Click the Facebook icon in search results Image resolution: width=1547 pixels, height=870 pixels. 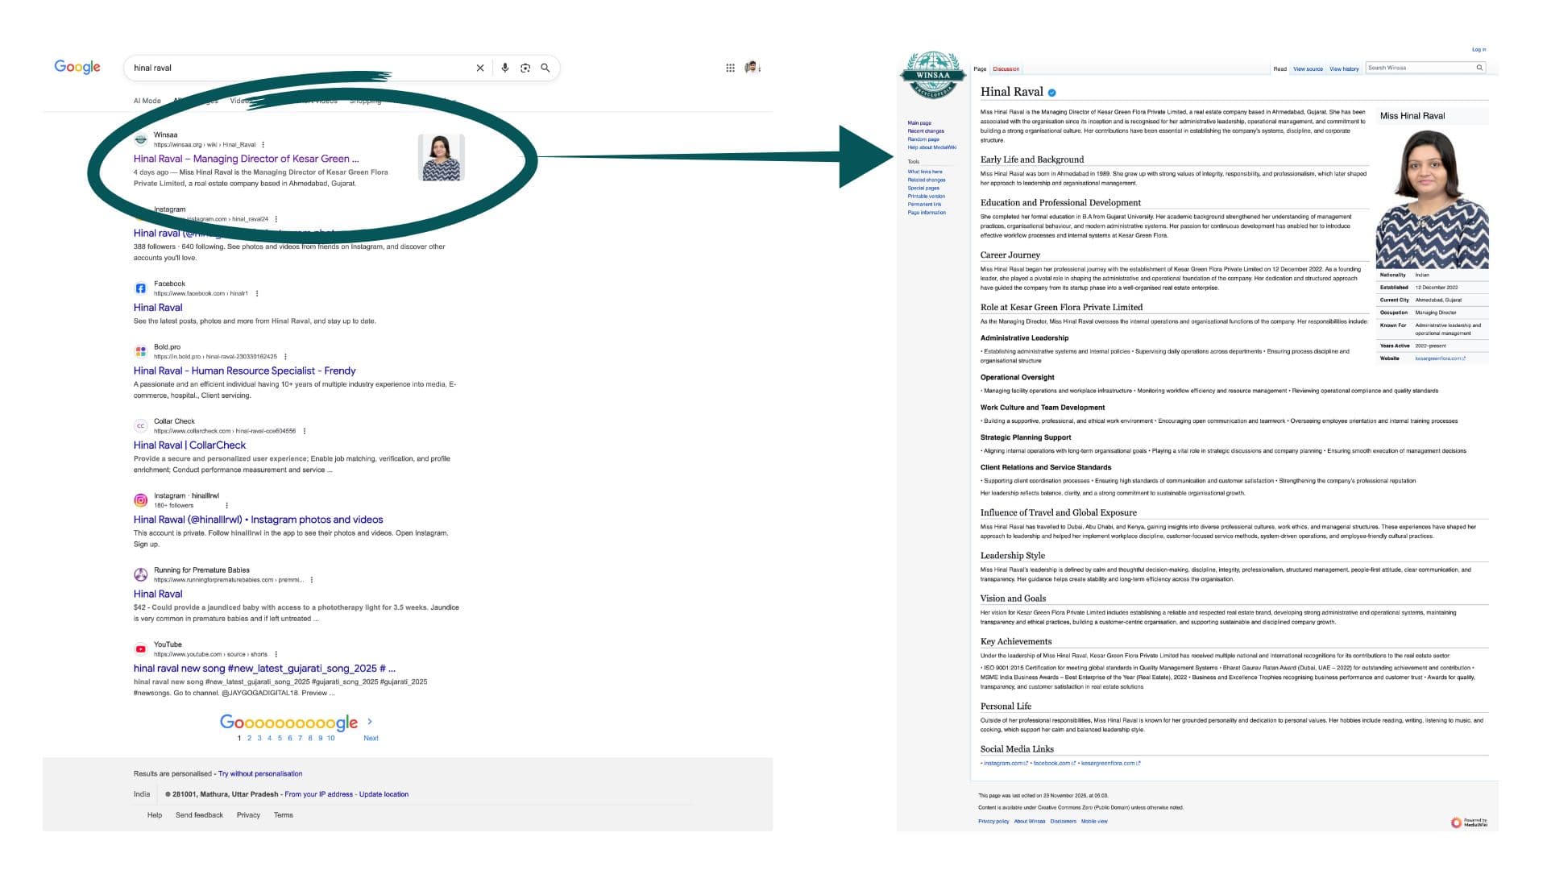[141, 288]
